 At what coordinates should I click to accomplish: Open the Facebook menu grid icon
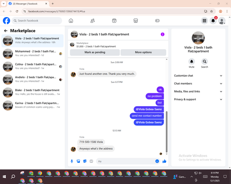(204, 21)
